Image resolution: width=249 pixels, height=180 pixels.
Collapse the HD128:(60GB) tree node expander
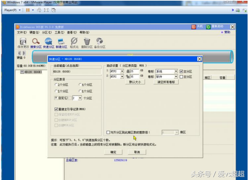click(x=22, y=72)
